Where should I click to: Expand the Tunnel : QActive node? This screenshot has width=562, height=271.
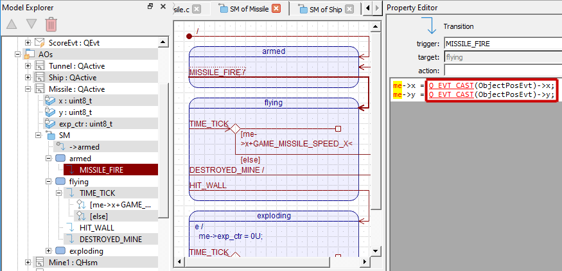pos(28,66)
